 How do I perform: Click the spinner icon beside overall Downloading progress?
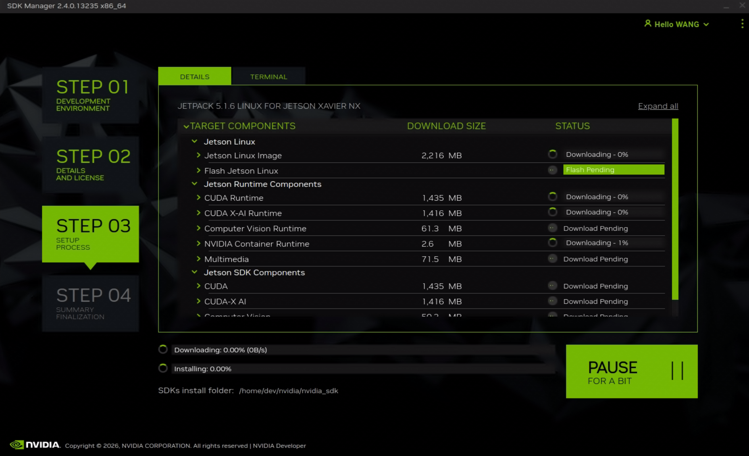(163, 349)
